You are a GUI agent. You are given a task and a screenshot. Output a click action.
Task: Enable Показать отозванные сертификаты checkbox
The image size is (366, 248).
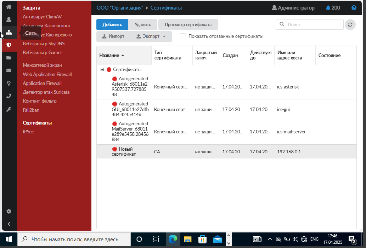pyautogui.click(x=183, y=36)
